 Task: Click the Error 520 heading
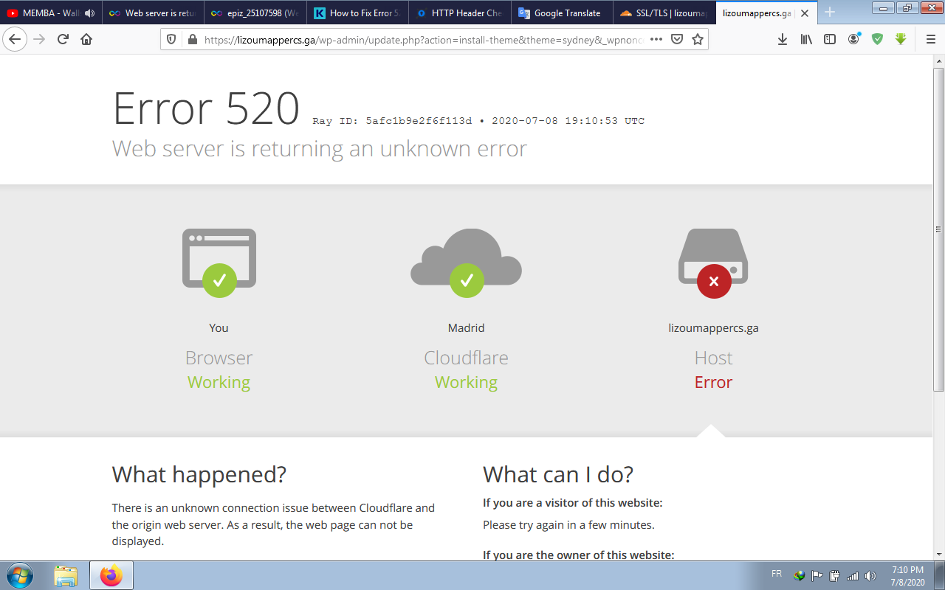click(206, 108)
